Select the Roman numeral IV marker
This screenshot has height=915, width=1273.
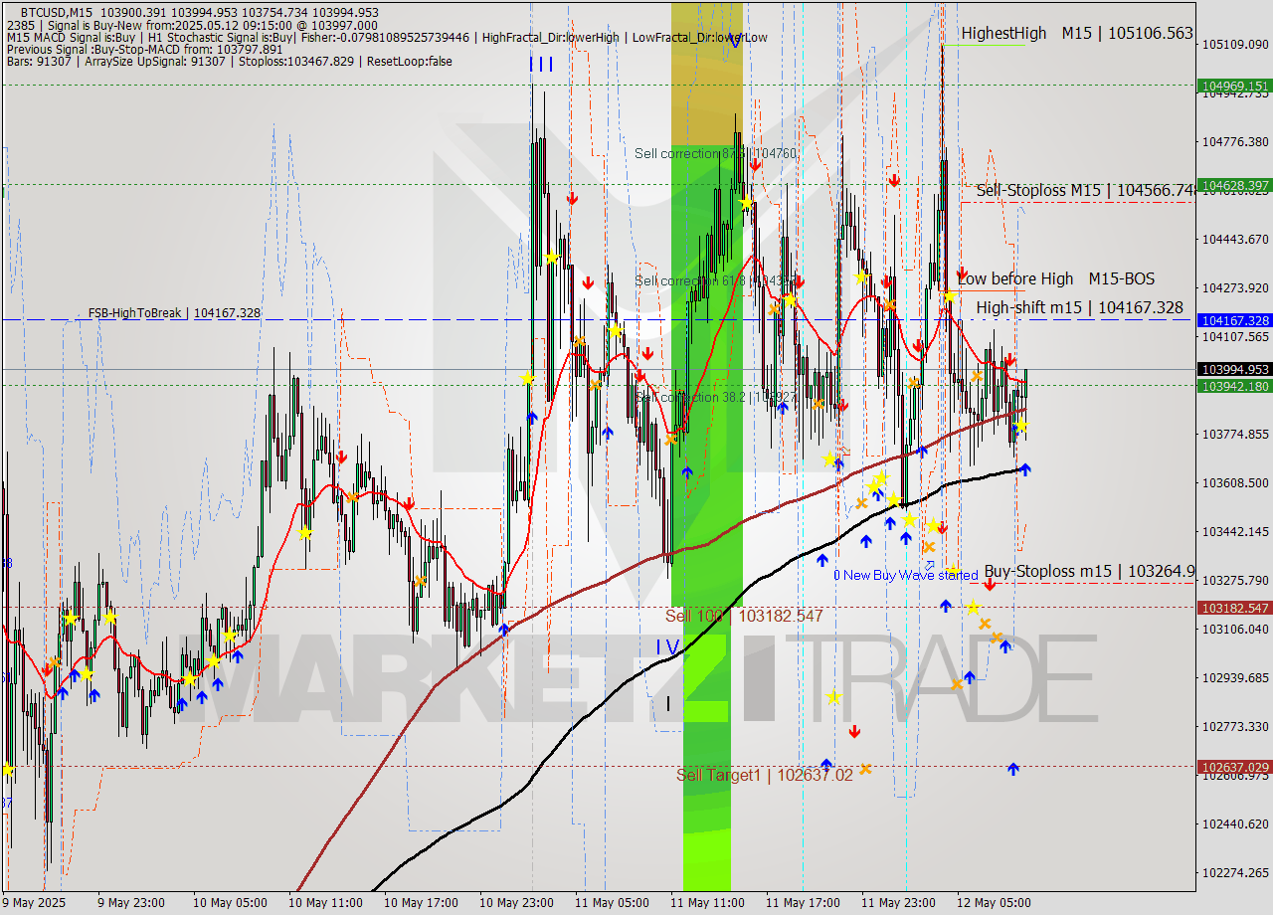coord(668,648)
